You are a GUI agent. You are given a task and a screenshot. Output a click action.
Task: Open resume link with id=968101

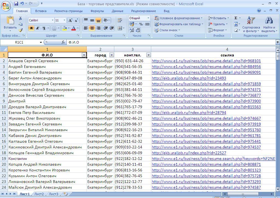tap(206, 61)
